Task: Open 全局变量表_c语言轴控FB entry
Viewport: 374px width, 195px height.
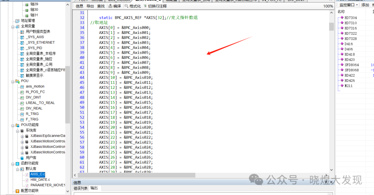Action: coord(45,70)
